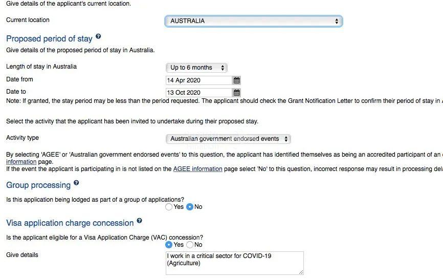
Task: Open the AGEE information link
Action: [x=197, y=169]
